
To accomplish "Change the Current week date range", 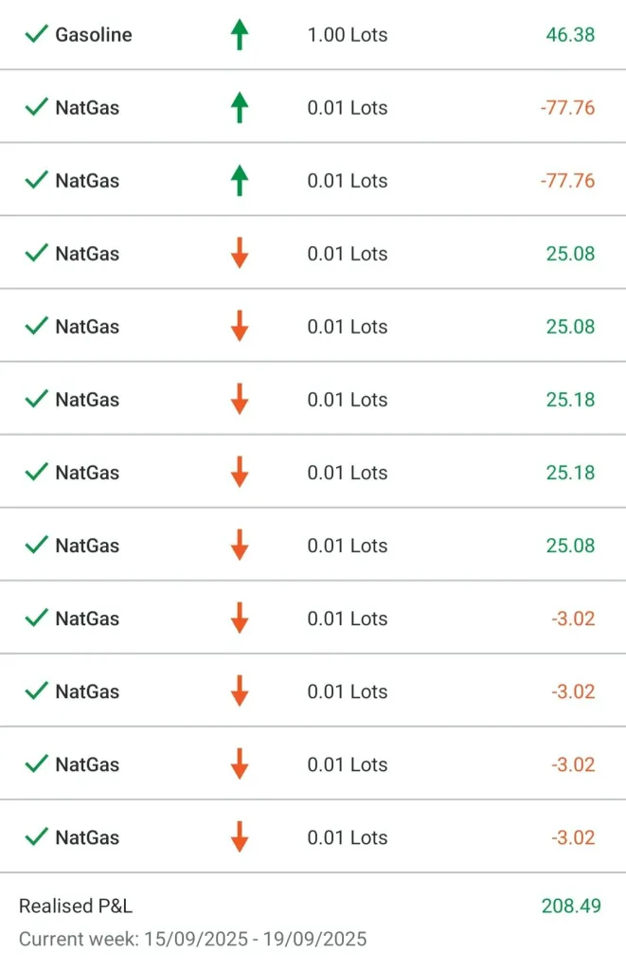I will (192, 940).
